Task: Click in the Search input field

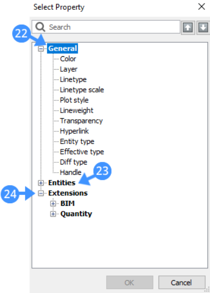Action: click(x=106, y=27)
